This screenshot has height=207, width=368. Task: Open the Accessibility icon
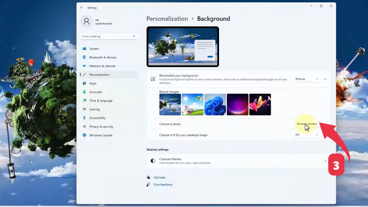point(84,118)
